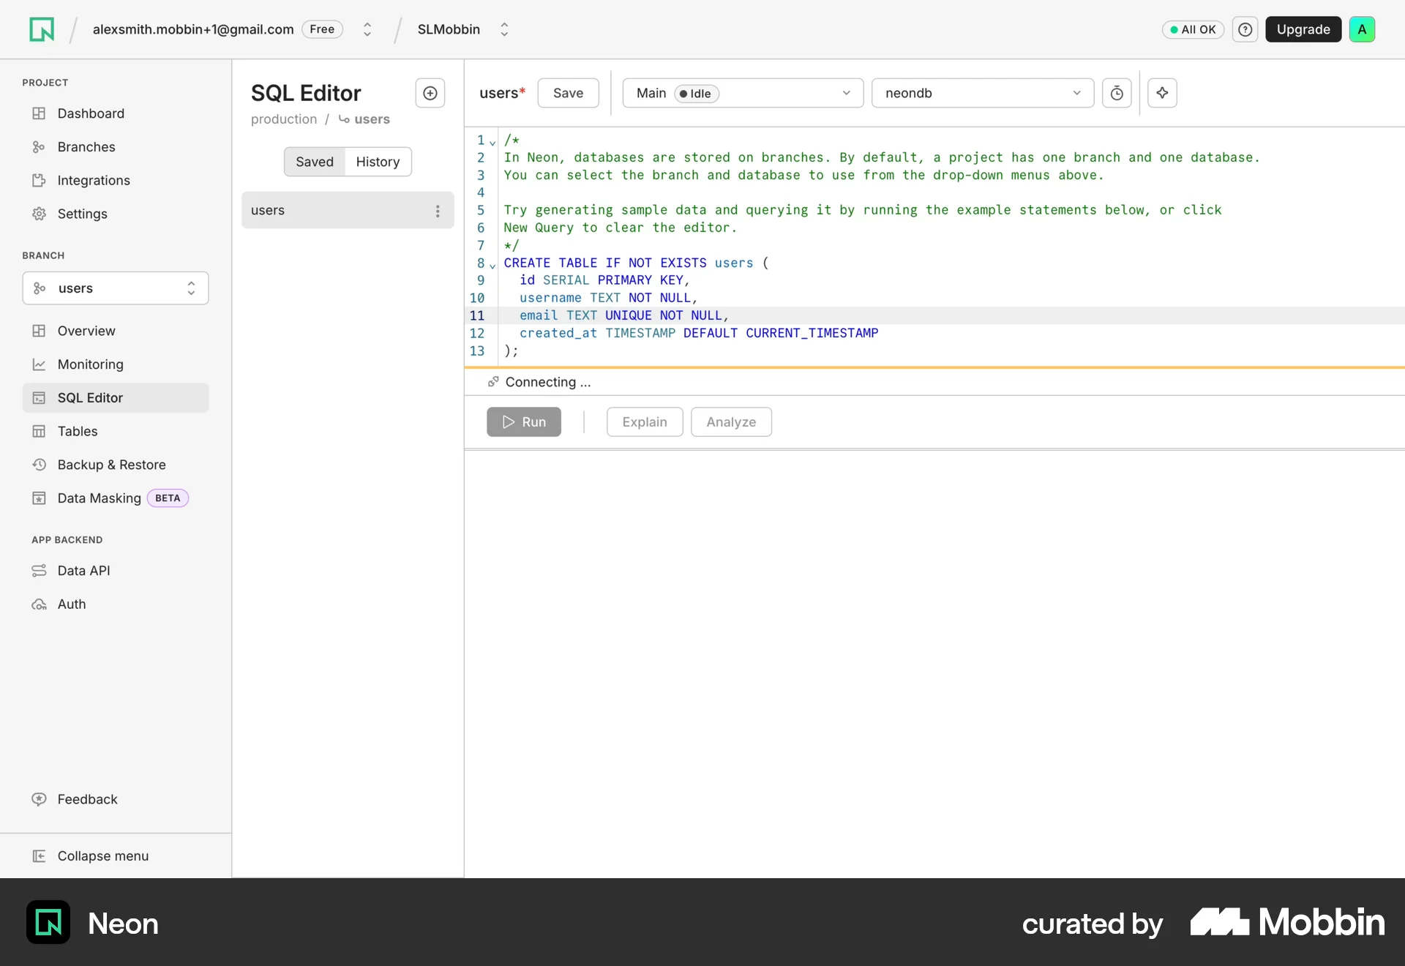Open the account switcher chevrons

coord(367,29)
